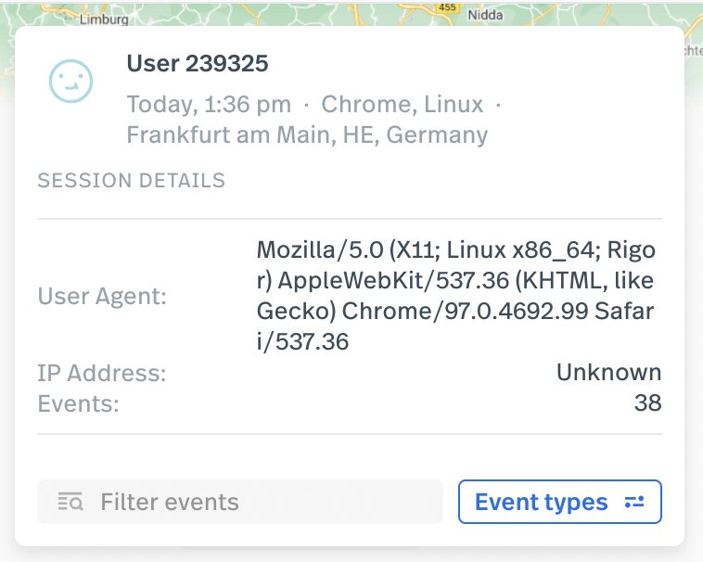Focus the Filter events input field
The width and height of the screenshot is (703, 562).
240,502
